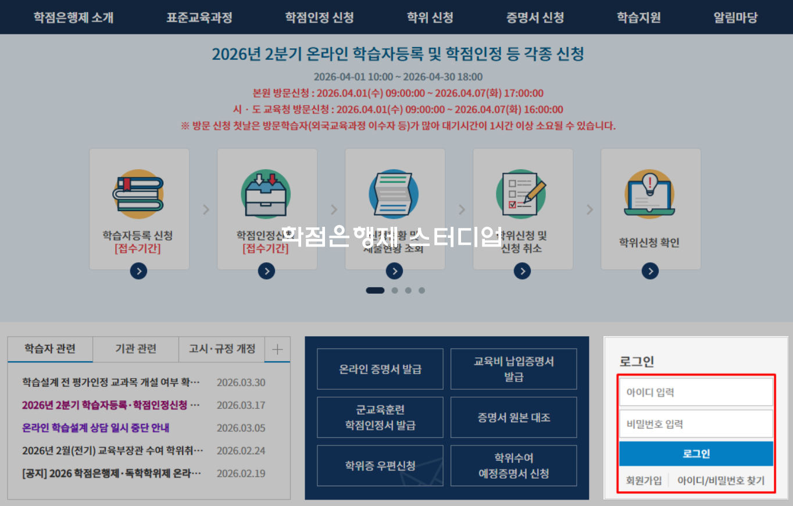793x506 pixels.
Task: Click the 학위증 우편신청 button
Action: click(380, 466)
